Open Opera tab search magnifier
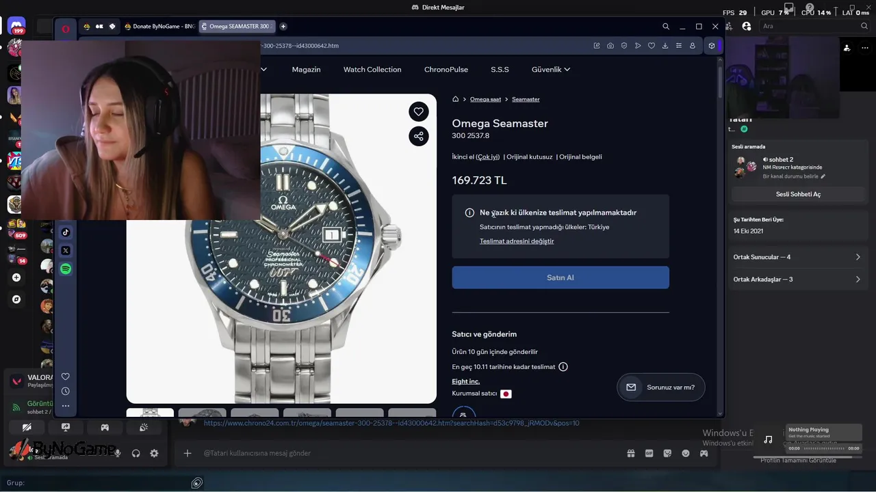The height and width of the screenshot is (492, 876). (x=666, y=27)
